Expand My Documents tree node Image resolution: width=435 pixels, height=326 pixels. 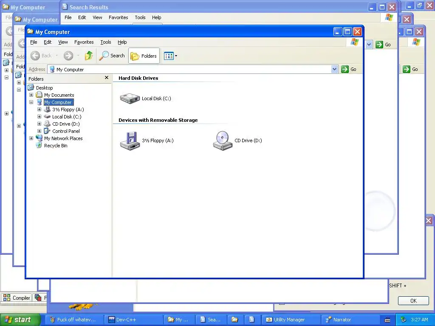[31, 95]
